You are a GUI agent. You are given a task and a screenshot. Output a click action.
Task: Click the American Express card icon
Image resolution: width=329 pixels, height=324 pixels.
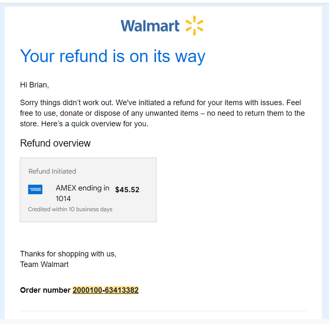(x=35, y=189)
